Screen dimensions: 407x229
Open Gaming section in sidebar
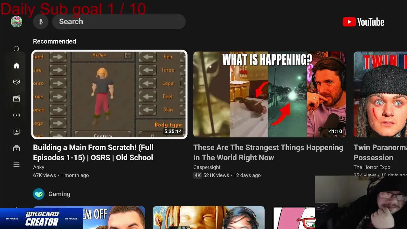tap(17, 82)
